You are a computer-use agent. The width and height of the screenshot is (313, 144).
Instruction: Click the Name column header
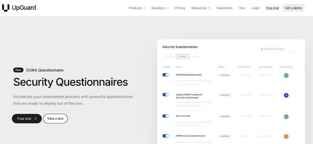178,67
